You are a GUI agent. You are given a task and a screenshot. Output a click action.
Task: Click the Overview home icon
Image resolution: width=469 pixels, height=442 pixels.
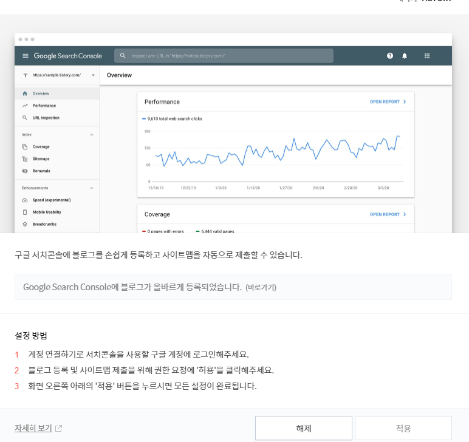click(25, 93)
